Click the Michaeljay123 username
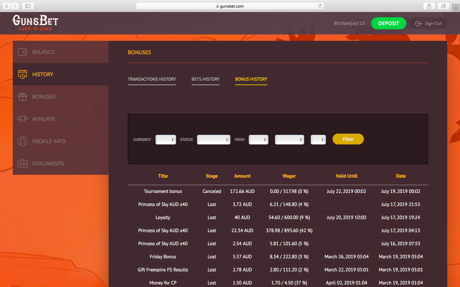The width and height of the screenshot is (460, 287). [x=349, y=23]
